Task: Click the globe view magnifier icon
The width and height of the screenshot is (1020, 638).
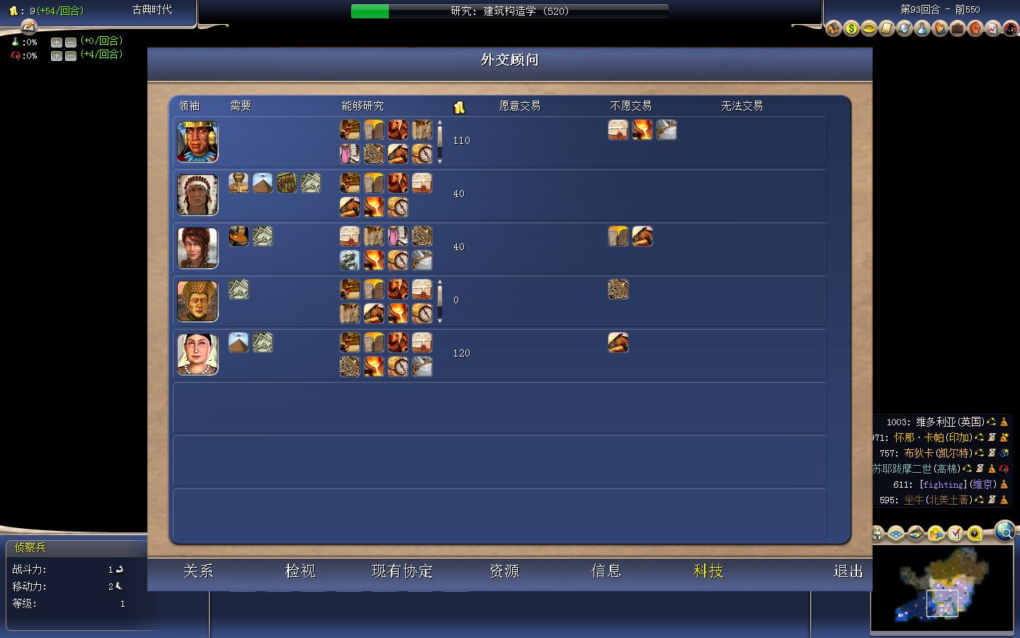Action: [1004, 530]
